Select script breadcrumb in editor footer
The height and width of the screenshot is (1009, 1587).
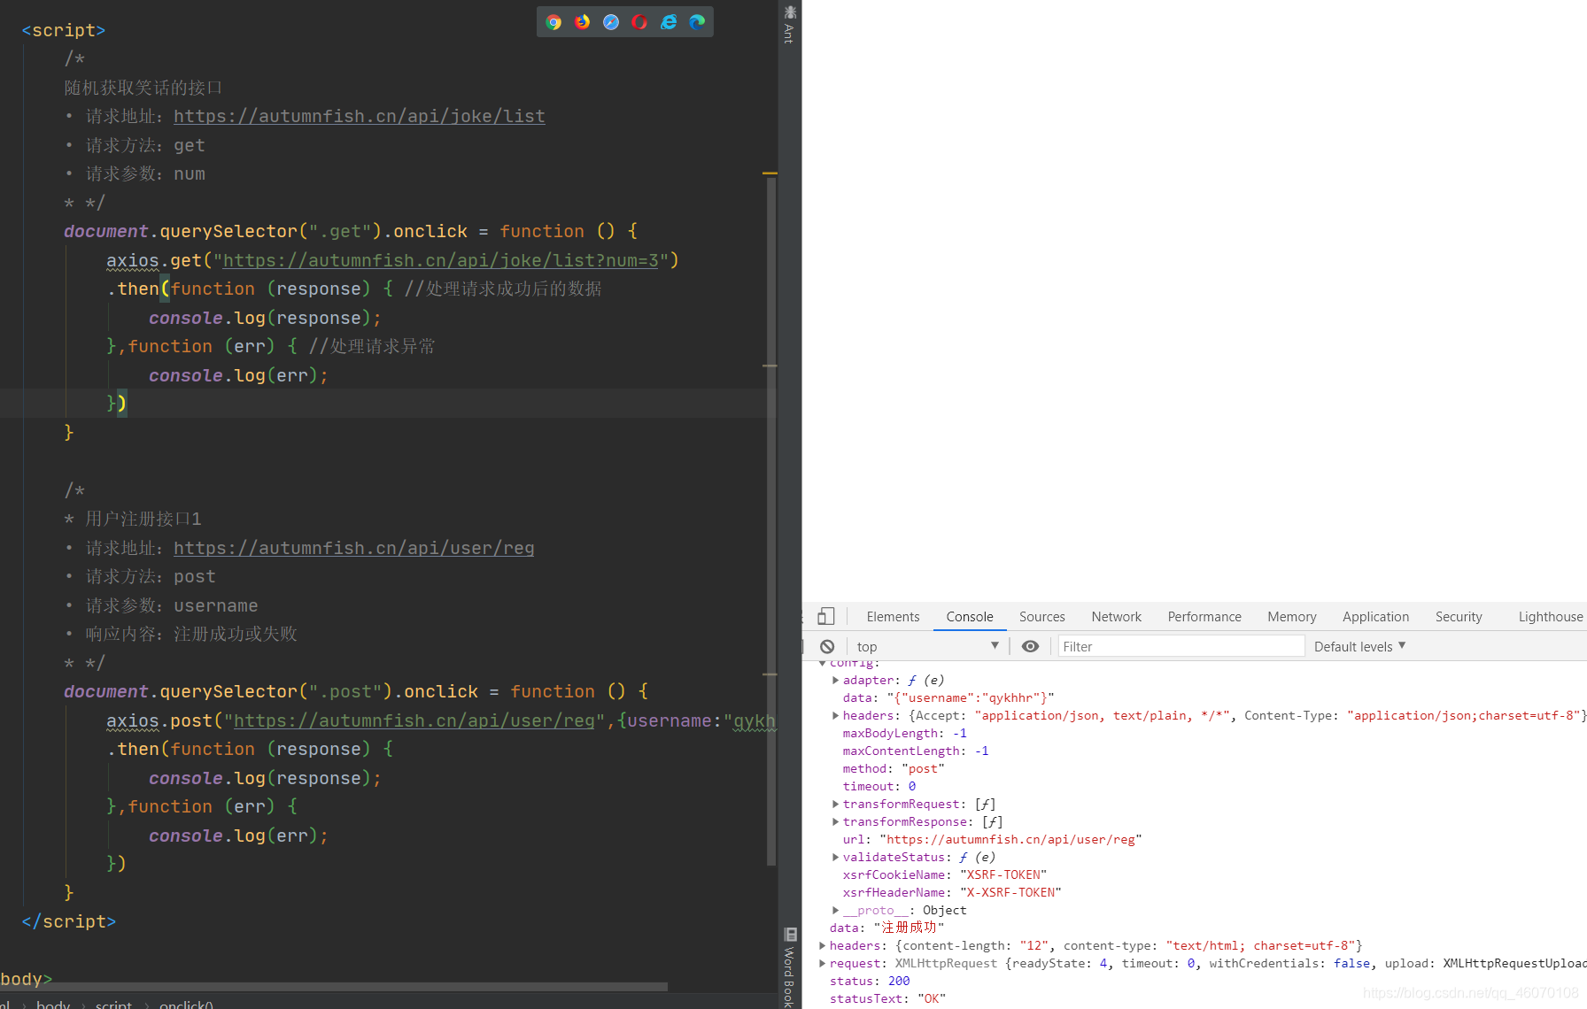pos(113,1004)
